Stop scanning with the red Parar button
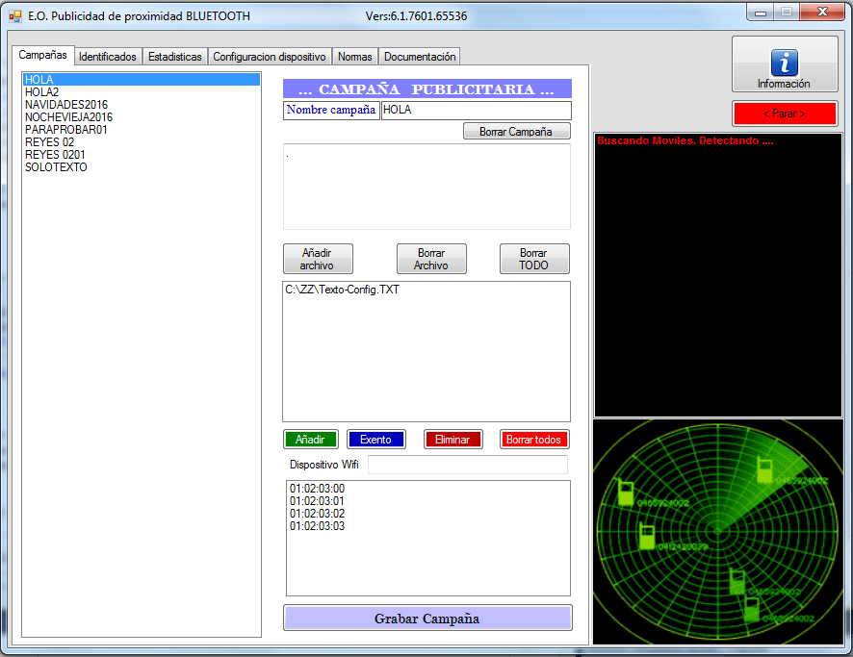This screenshot has width=853, height=657. click(785, 114)
